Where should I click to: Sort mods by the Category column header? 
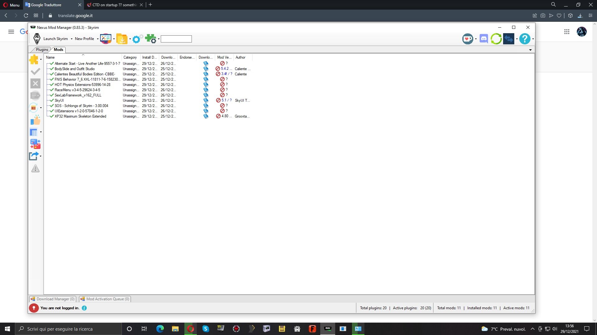pyautogui.click(x=131, y=57)
